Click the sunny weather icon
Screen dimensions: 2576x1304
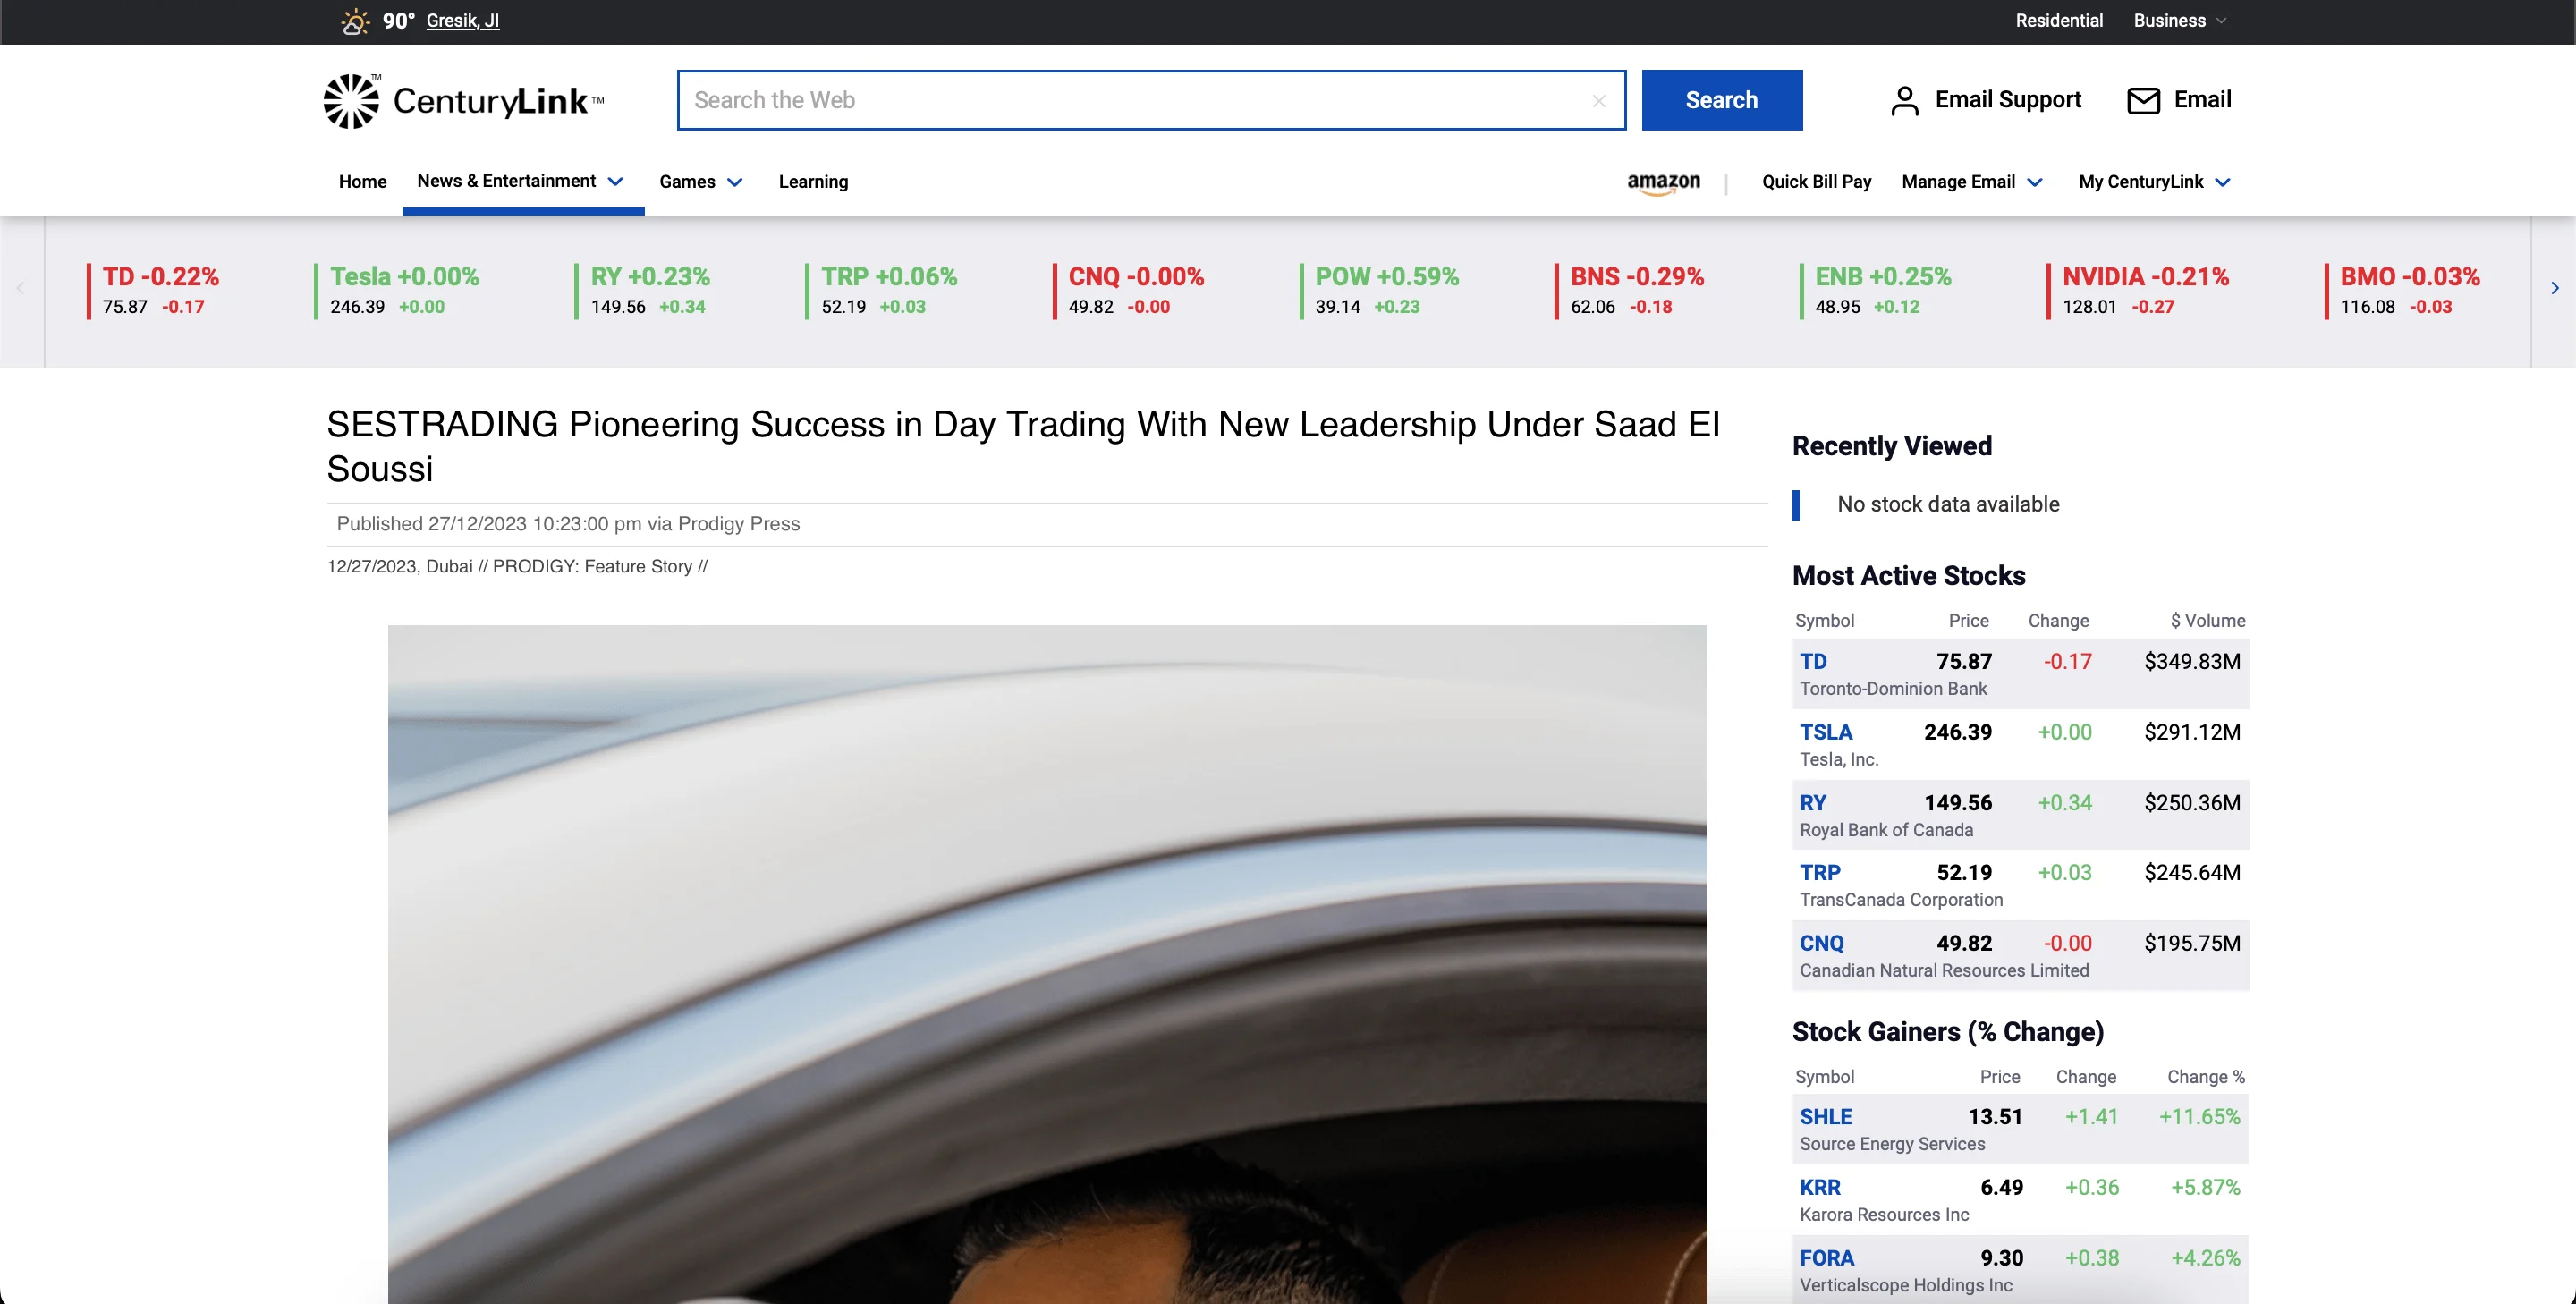coord(355,21)
